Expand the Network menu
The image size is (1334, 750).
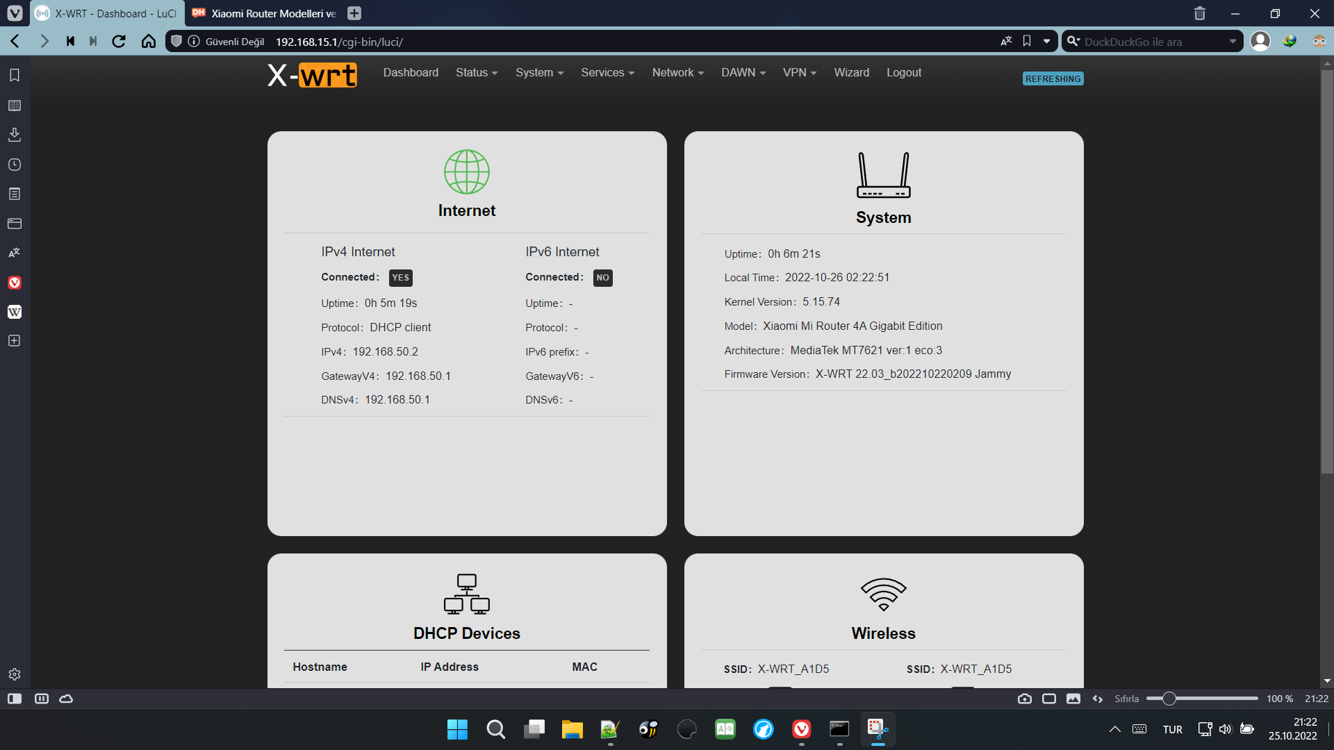pyautogui.click(x=677, y=72)
